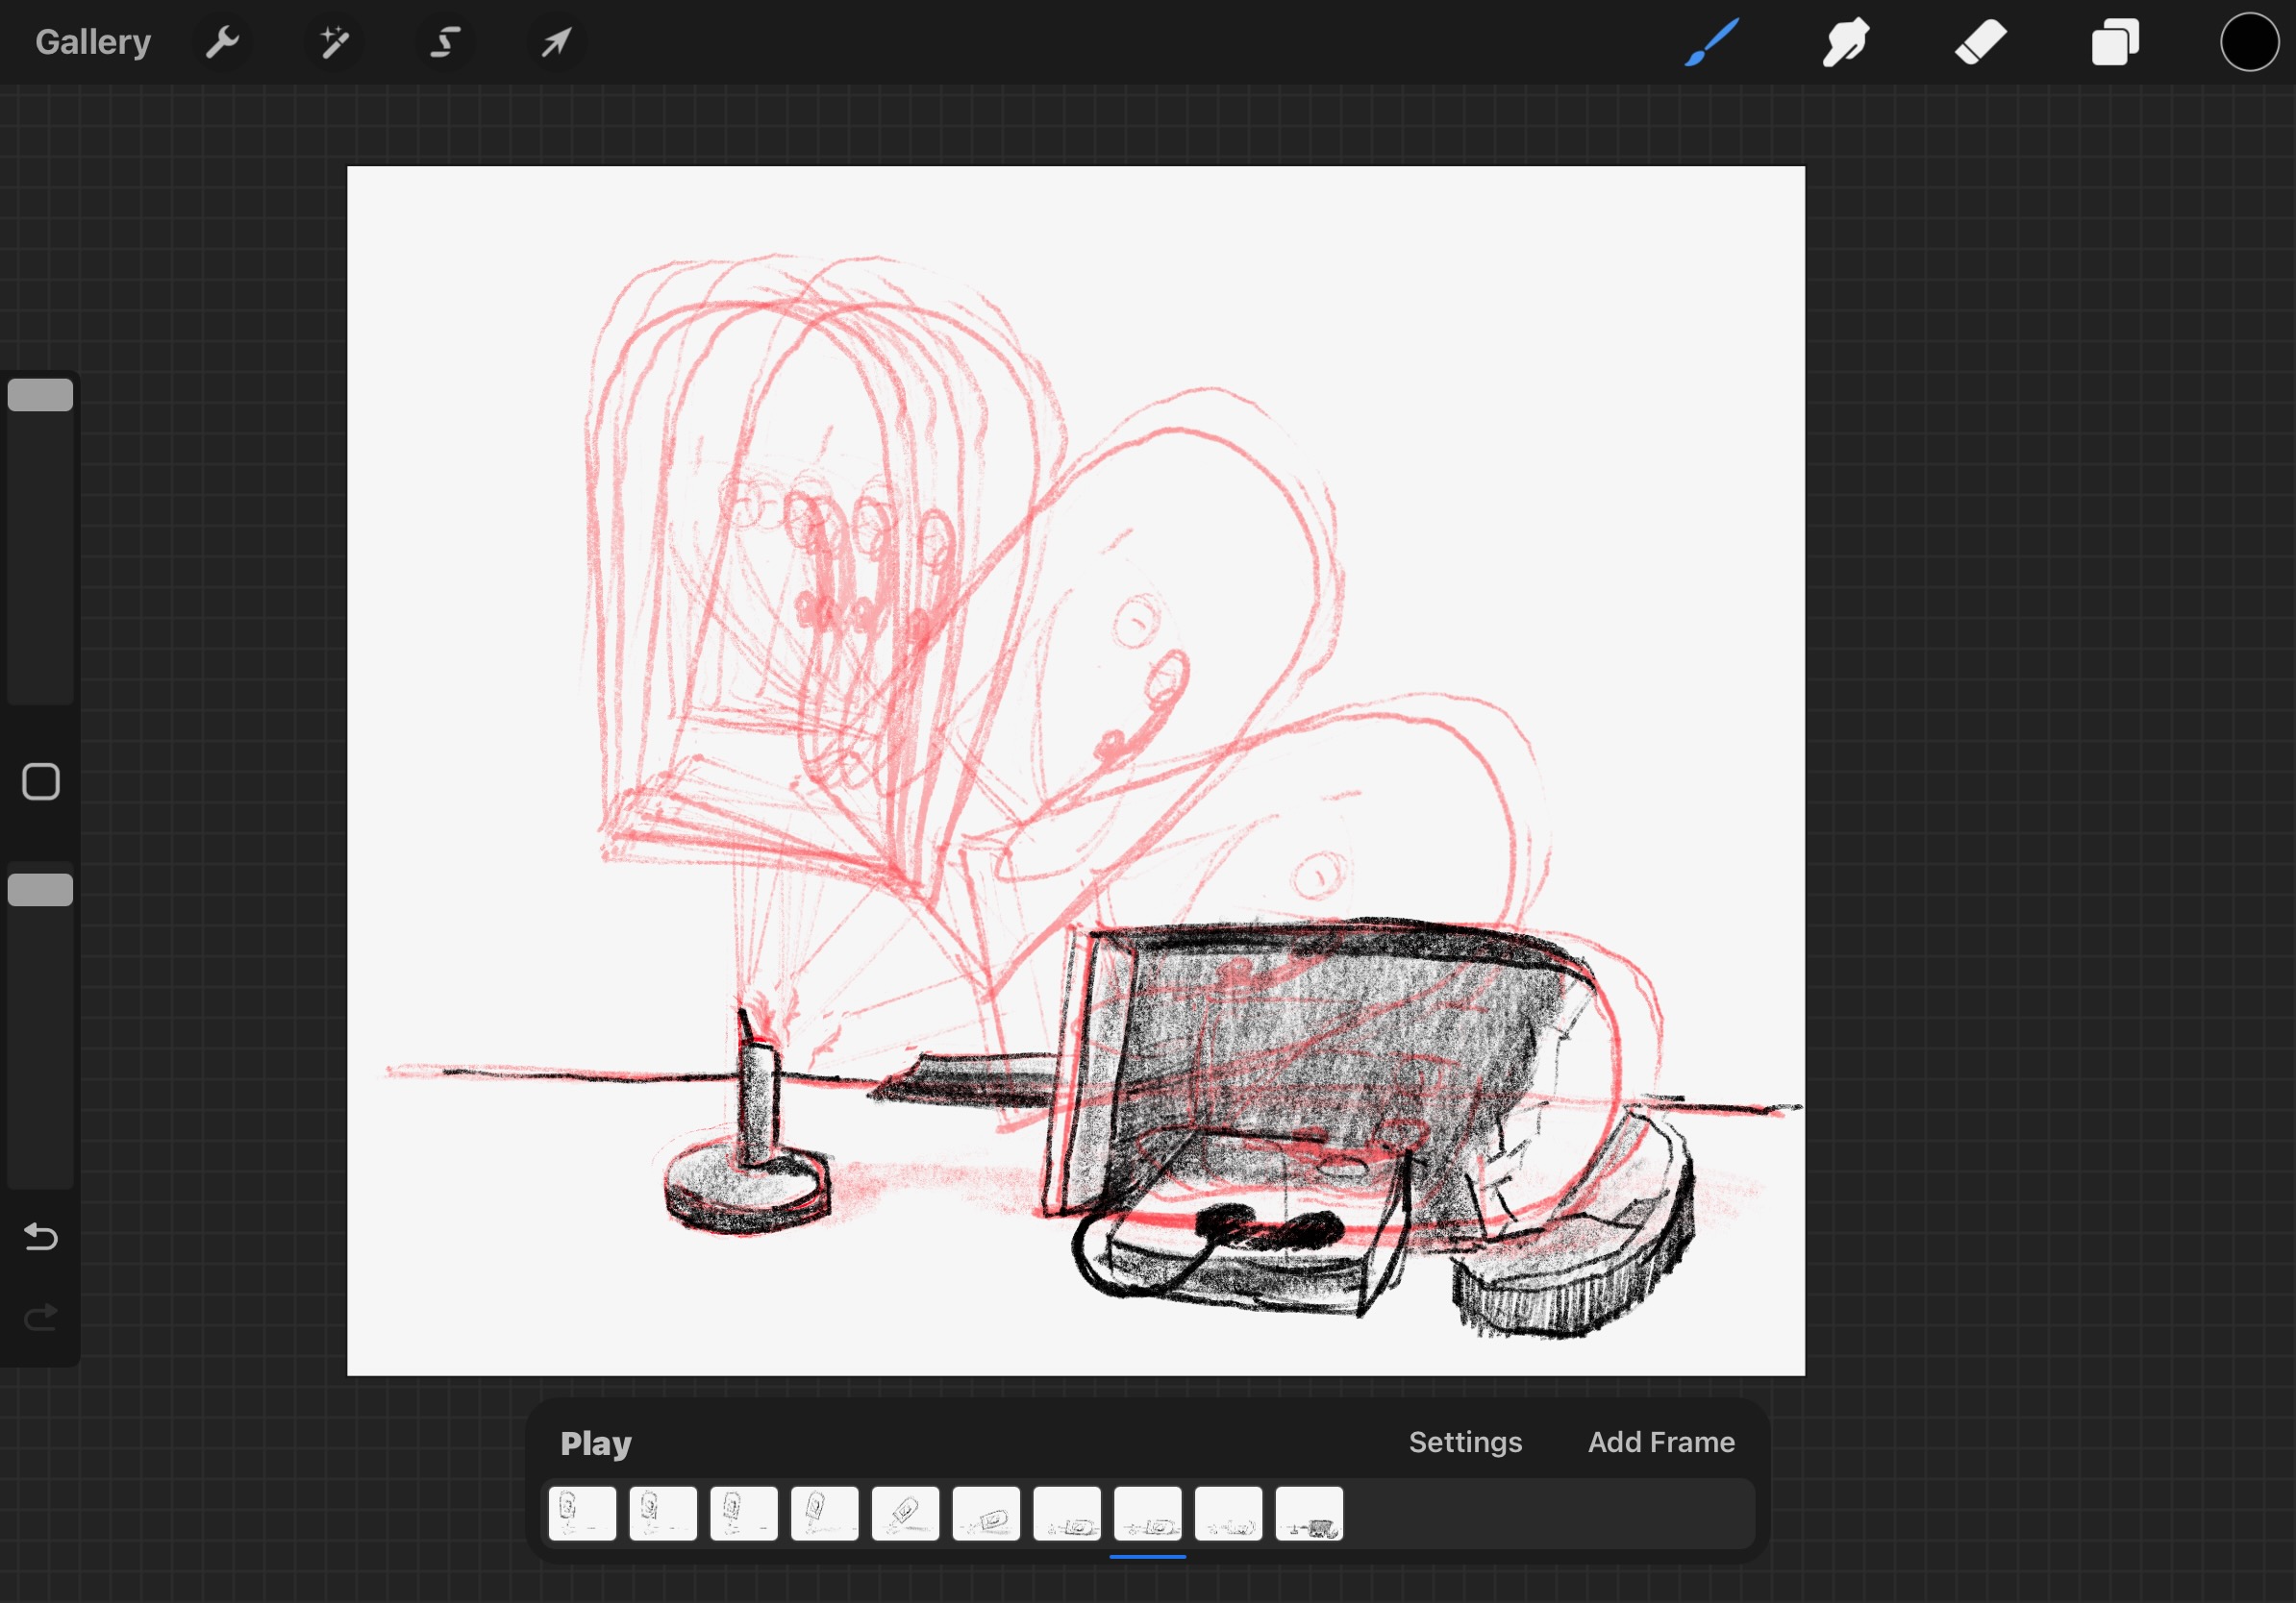Open the black color picker circle
Screen dimensions: 2296x1603
coord(2249,42)
